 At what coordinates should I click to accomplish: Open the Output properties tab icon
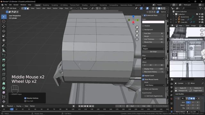[172, 88]
